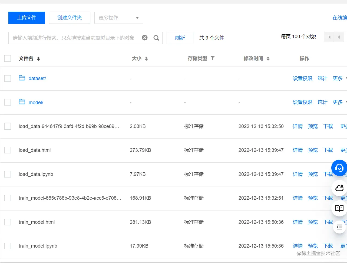This screenshot has width=347, height=263.
Task: Tick the checkbox for dataset/ folder
Action: pyautogui.click(x=8, y=78)
